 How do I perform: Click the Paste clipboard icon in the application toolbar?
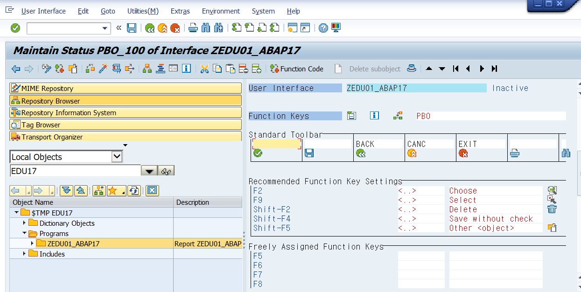coord(231,69)
